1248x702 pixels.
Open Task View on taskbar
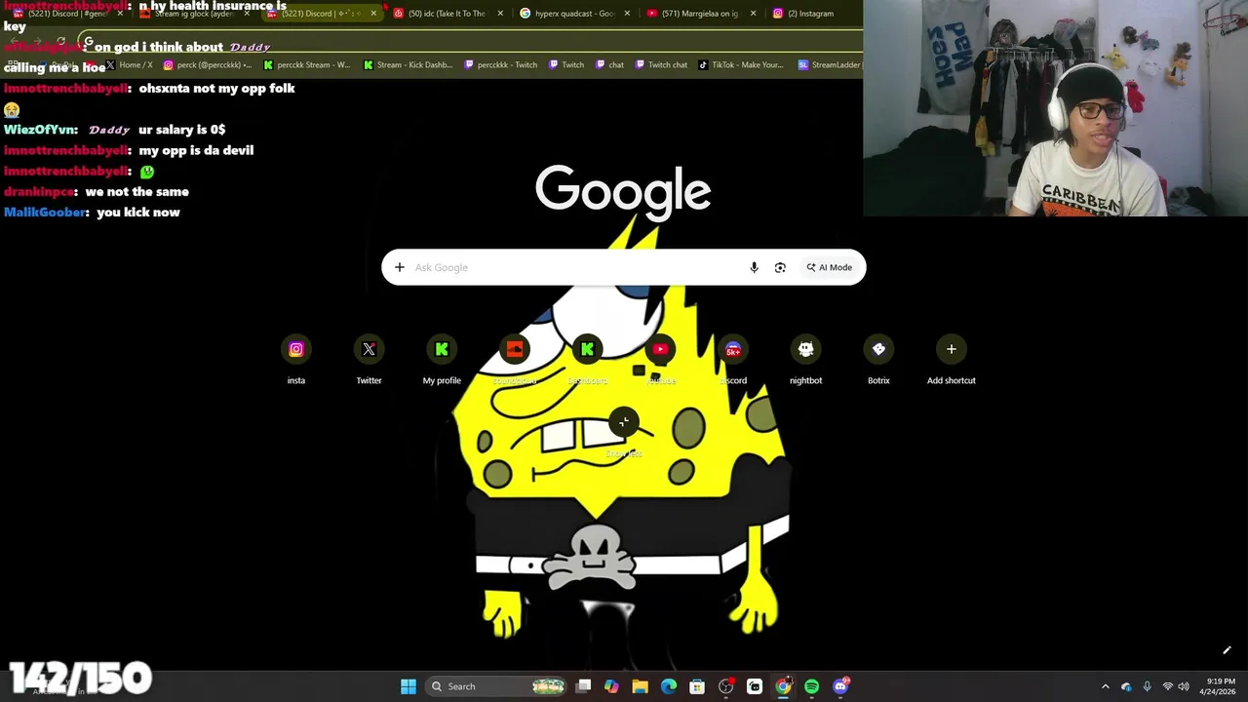pos(583,686)
